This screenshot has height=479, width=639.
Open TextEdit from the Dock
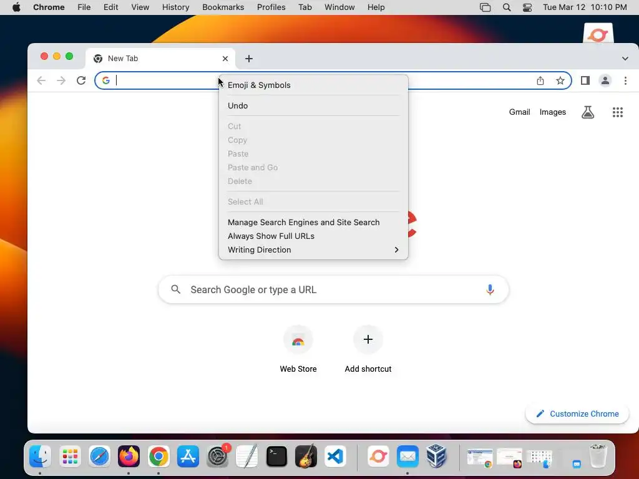[247, 456]
